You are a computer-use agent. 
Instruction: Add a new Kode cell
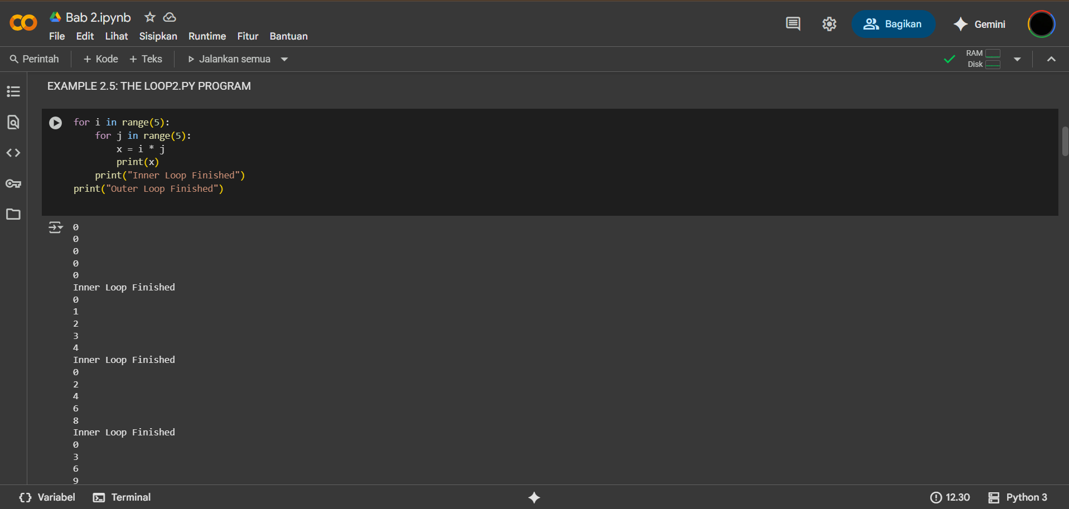[x=100, y=59]
